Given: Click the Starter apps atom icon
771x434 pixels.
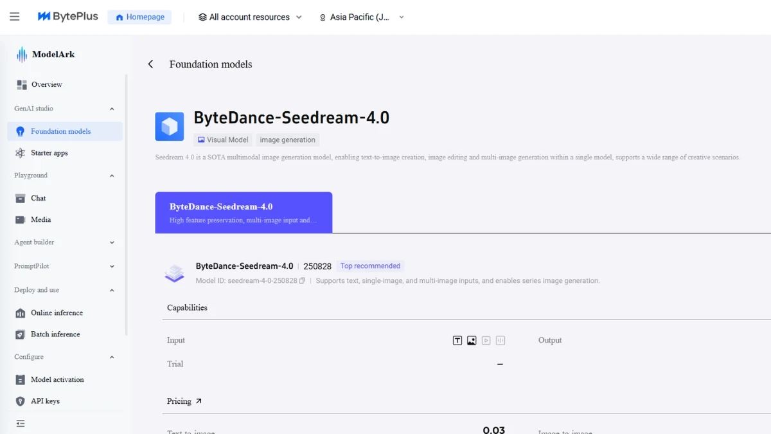Looking at the screenshot, I should (21, 153).
